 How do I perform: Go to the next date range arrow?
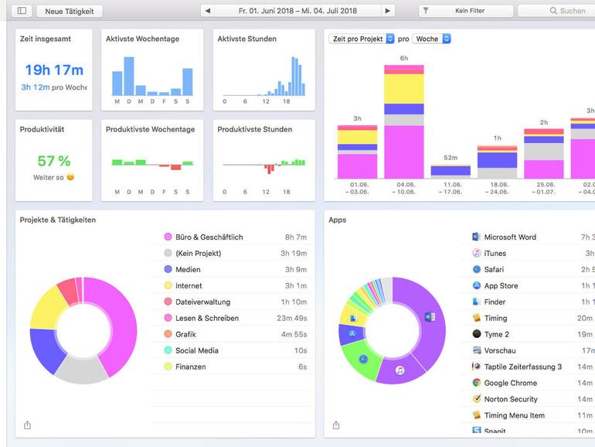coord(387,11)
